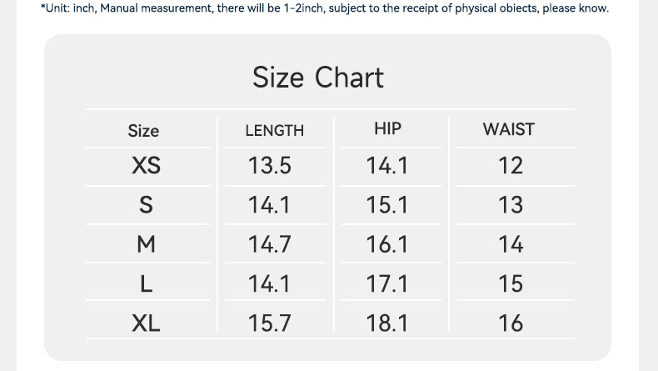Pick the XL size row label

click(x=146, y=323)
